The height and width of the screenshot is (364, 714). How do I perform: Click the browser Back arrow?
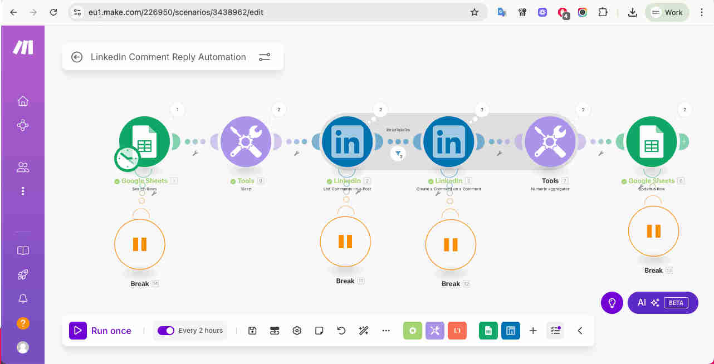pyautogui.click(x=13, y=12)
